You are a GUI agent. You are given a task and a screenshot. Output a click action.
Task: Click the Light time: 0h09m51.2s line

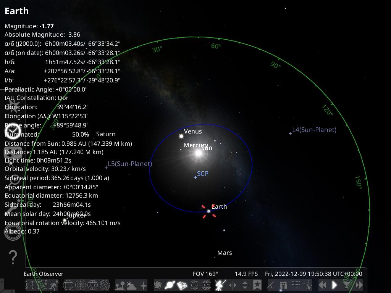[x=38, y=161]
